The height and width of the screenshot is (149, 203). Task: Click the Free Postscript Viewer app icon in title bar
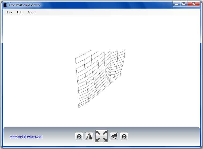tap(5, 5)
